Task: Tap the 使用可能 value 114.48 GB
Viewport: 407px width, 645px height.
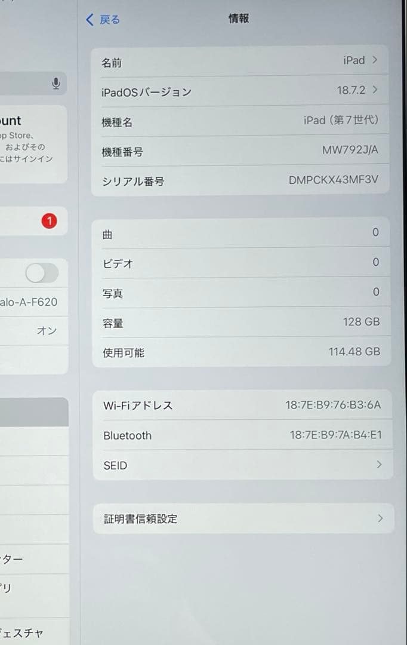Action: point(354,352)
